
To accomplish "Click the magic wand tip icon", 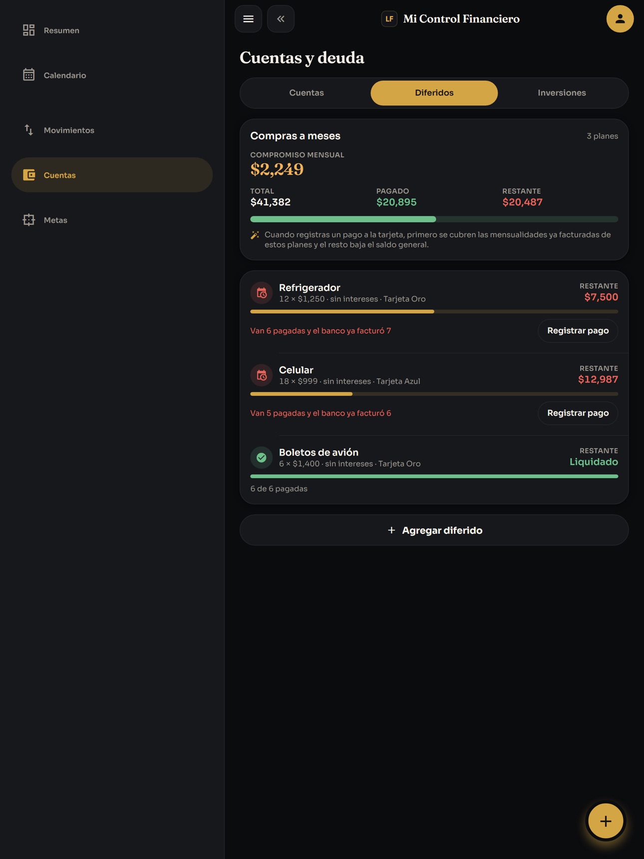I will tap(255, 235).
